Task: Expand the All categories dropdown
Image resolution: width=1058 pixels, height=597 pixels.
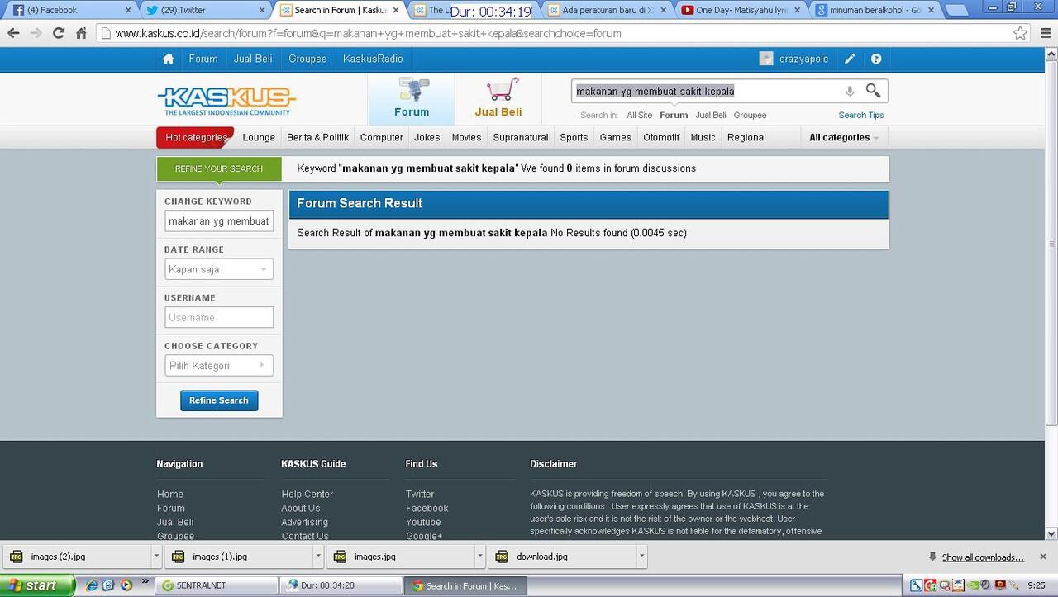Action: click(844, 137)
